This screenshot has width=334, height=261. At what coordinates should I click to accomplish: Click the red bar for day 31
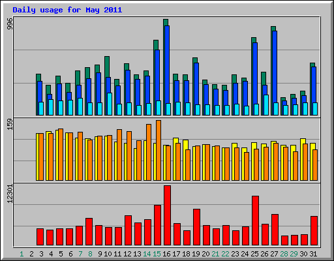point(314,231)
